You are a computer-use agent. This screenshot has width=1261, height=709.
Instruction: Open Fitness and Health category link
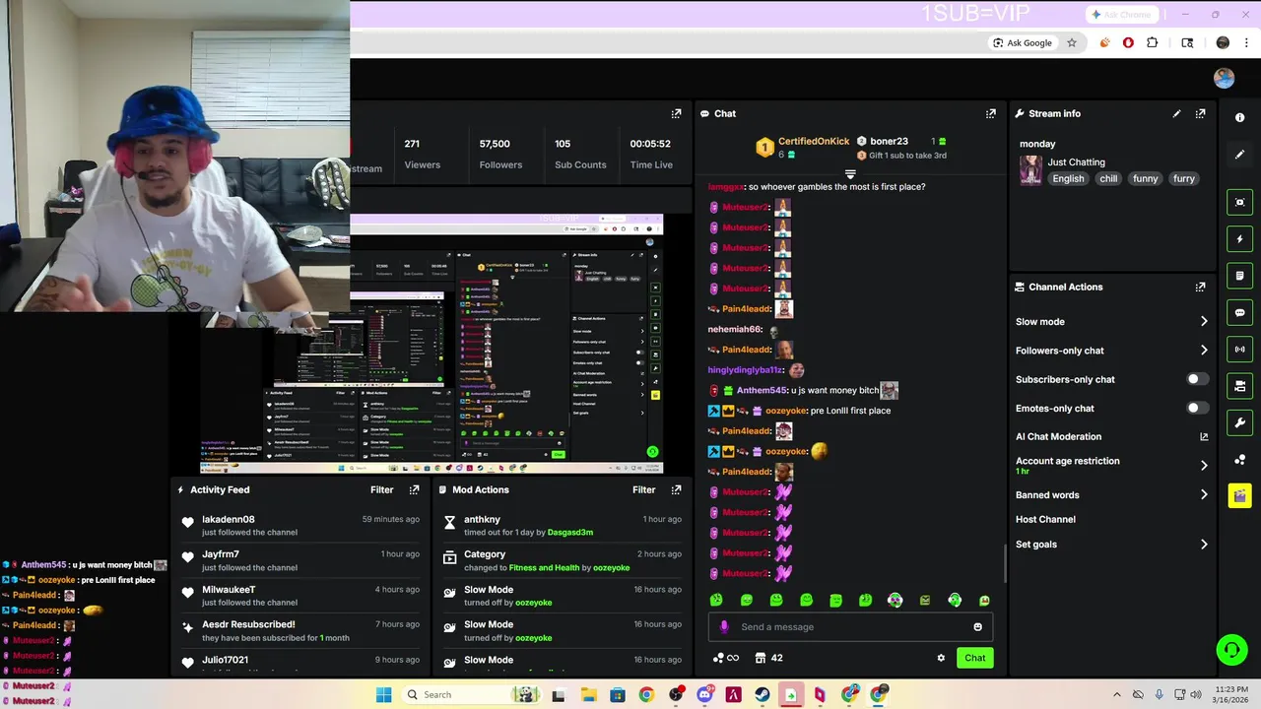click(545, 568)
